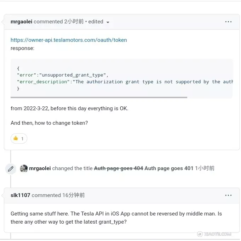Click the pencil icon on title-change event

click(11, 169)
